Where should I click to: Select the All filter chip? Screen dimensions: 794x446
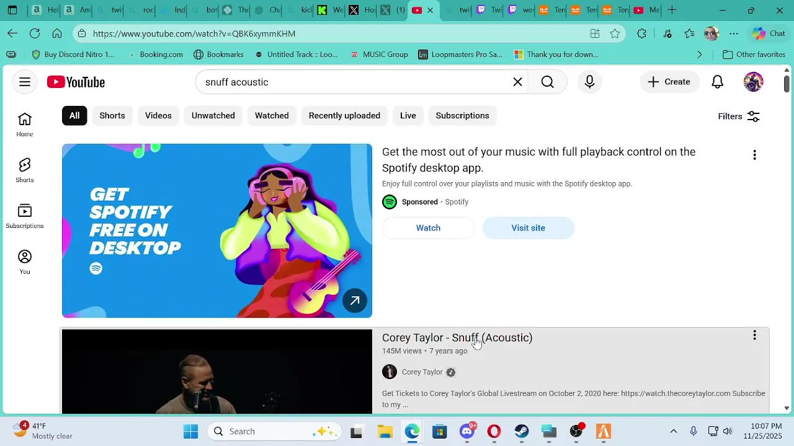74,116
